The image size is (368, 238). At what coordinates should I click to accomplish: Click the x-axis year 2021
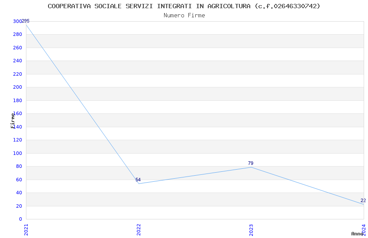(x=26, y=230)
